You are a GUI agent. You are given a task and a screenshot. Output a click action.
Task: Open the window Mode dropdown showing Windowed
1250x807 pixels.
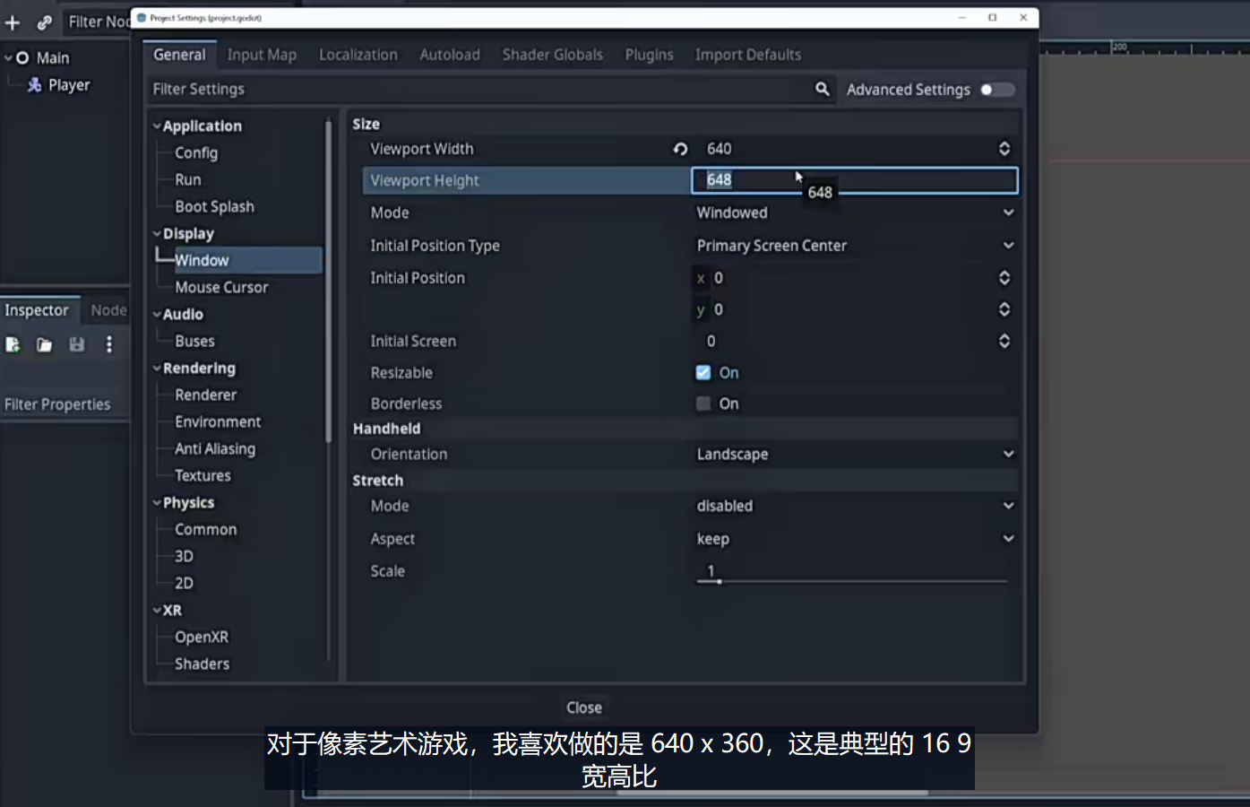(855, 213)
